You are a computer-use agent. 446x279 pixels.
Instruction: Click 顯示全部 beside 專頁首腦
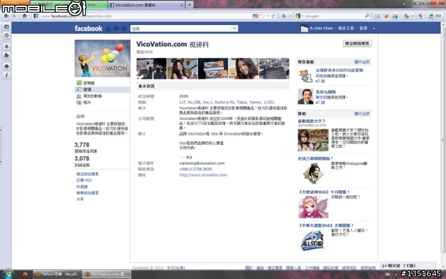pos(362,62)
